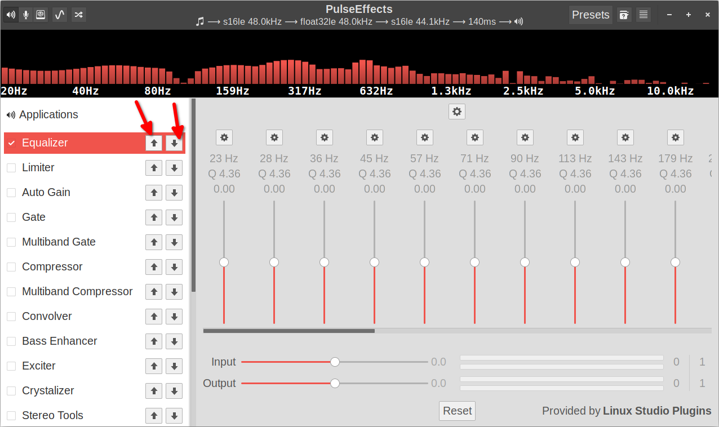Click the help icon beside Presets
Image resolution: width=719 pixels, height=427 pixels.
click(624, 15)
